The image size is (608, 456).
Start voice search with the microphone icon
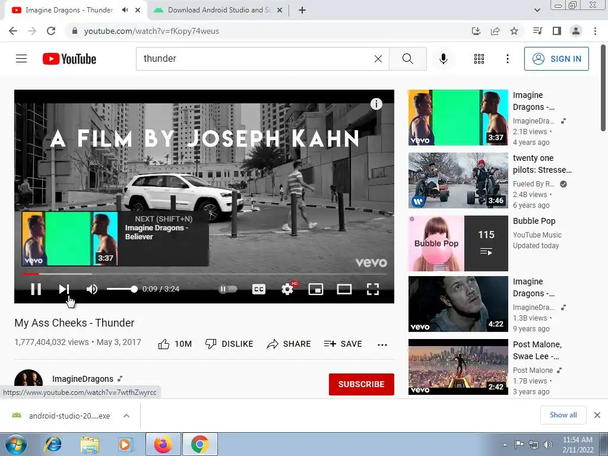(x=443, y=59)
